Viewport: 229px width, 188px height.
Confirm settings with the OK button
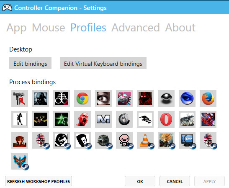140,181
